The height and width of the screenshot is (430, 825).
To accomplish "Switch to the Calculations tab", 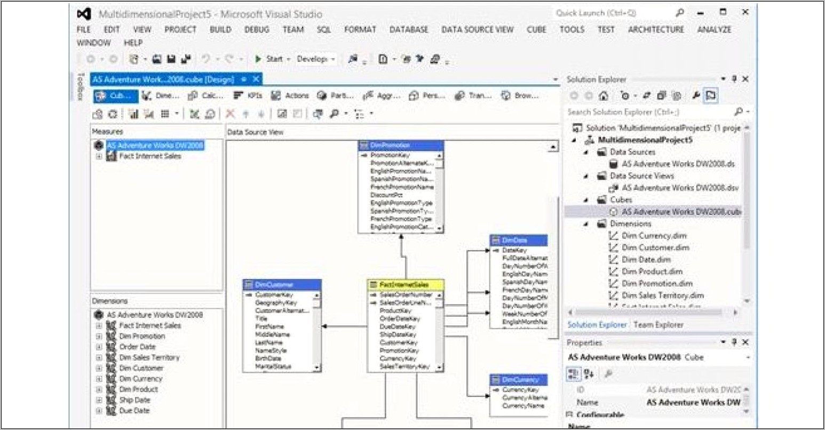I will tap(205, 96).
